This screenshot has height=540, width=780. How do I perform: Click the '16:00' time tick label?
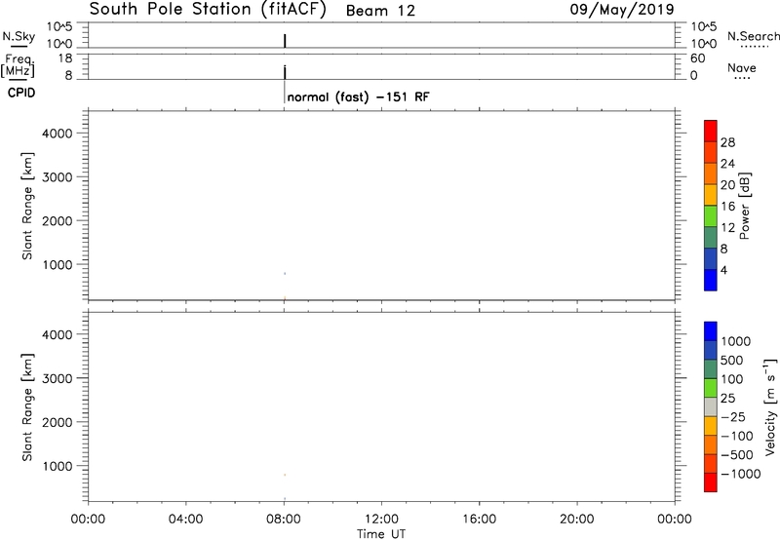(x=479, y=520)
